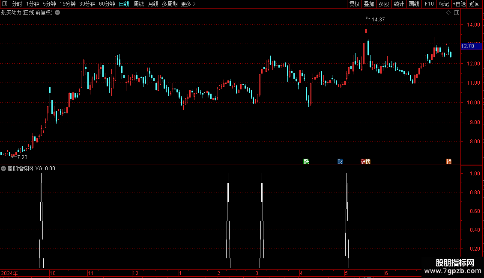Image resolution: width=484 pixels, height=278 pixels.
Task: Click the 标记 mark button
Action: click(x=444, y=4)
